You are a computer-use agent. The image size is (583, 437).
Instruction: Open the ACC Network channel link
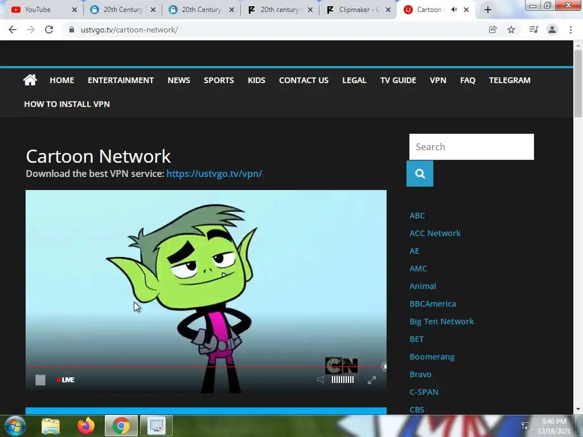click(435, 233)
